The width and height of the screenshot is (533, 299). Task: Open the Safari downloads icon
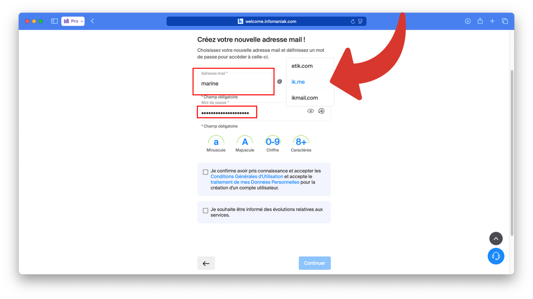pyautogui.click(x=468, y=21)
